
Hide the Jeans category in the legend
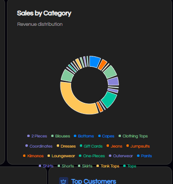[x=114, y=146]
